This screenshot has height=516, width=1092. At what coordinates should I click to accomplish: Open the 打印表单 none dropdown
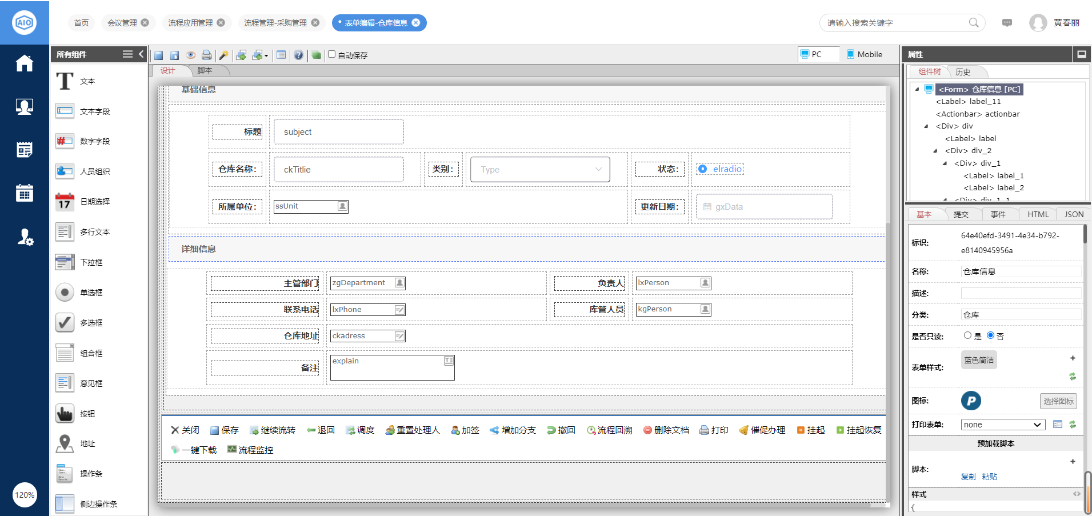click(x=1003, y=425)
